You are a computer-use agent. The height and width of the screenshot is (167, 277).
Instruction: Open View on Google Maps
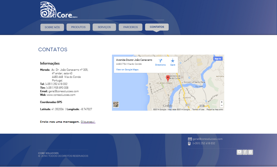(127, 69)
